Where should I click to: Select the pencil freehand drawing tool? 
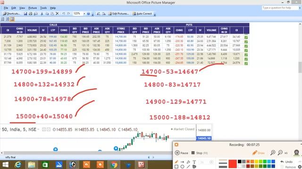[x=176, y=162]
